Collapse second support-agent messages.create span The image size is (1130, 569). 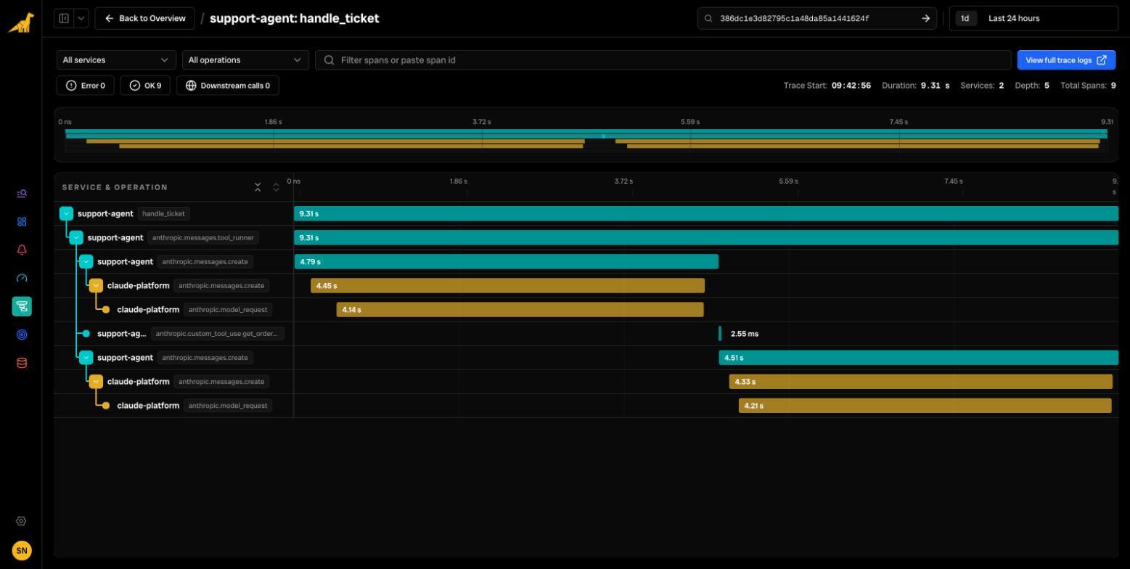86,357
